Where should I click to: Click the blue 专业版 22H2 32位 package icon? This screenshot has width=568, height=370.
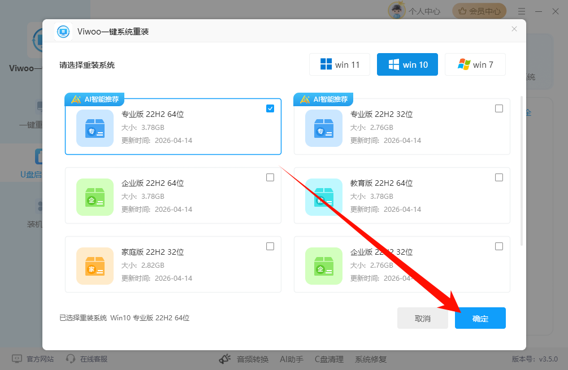coord(324,128)
